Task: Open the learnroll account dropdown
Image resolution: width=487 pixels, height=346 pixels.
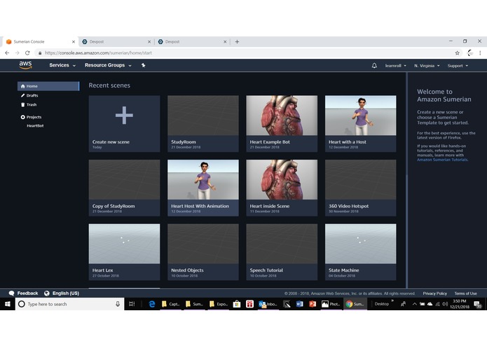Action: [x=395, y=65]
